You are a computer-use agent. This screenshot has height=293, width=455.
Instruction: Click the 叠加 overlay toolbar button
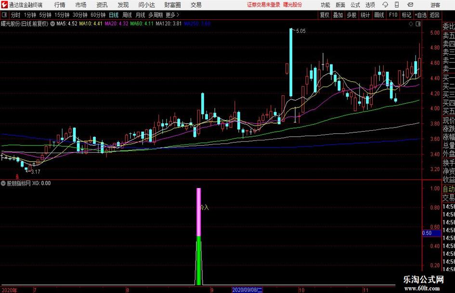pos(338,15)
